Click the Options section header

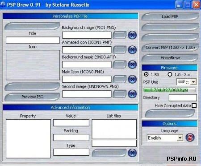pyautogui.click(x=170, y=124)
